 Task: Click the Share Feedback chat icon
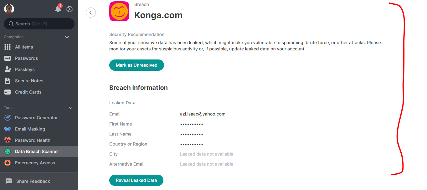9,181
